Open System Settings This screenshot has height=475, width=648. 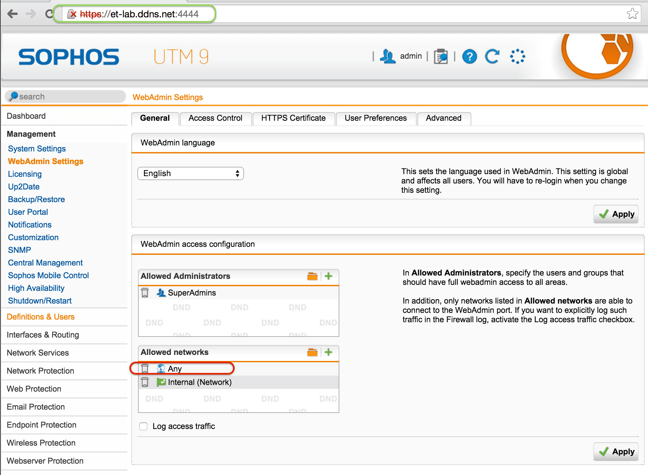coord(37,148)
